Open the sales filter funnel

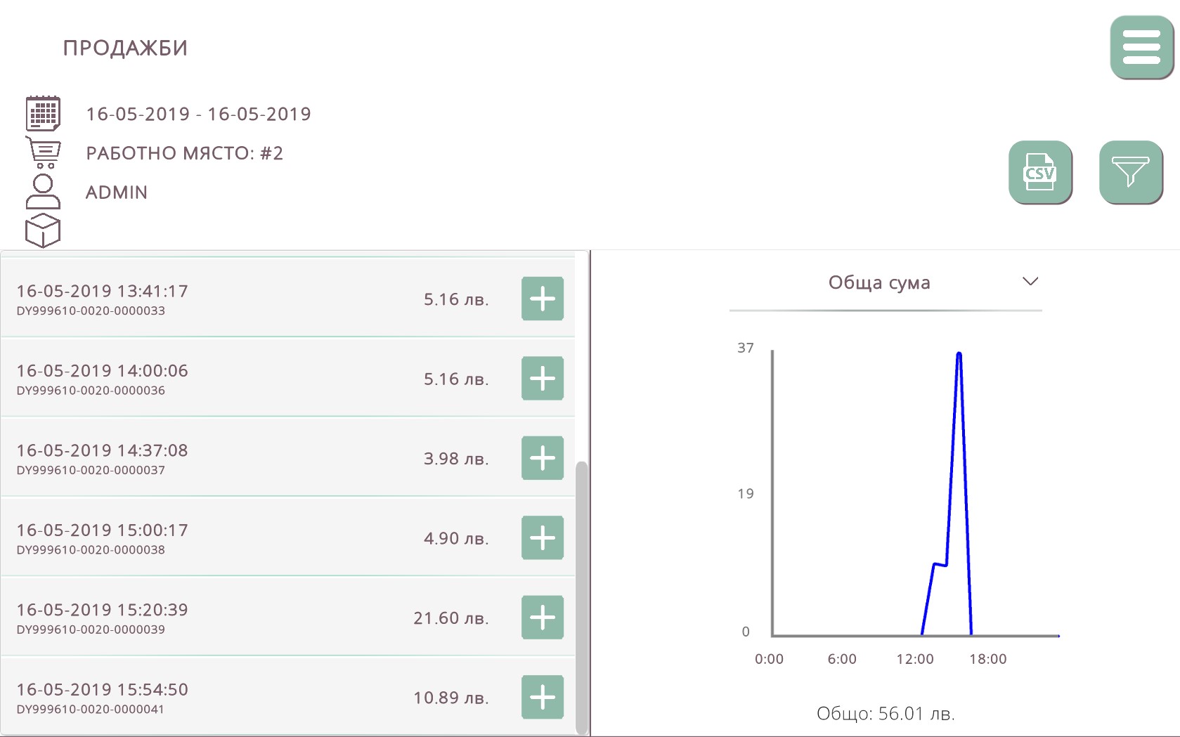(1130, 172)
